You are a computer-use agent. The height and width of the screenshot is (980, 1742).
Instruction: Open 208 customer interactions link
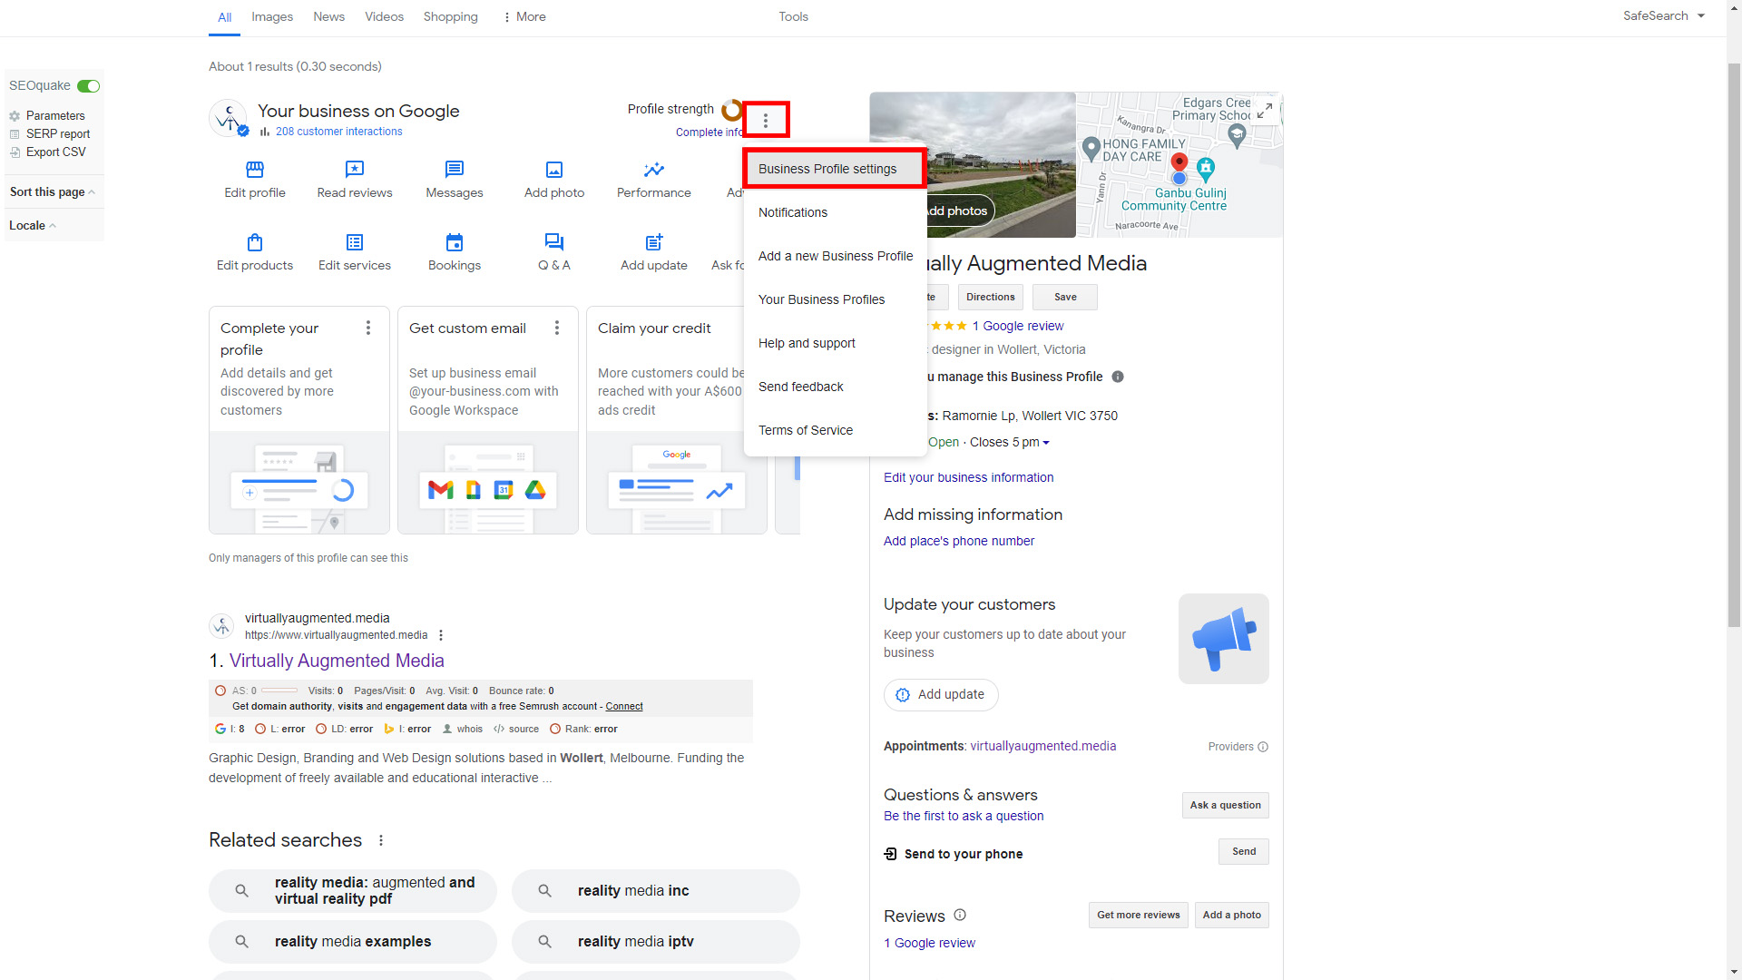click(x=338, y=132)
